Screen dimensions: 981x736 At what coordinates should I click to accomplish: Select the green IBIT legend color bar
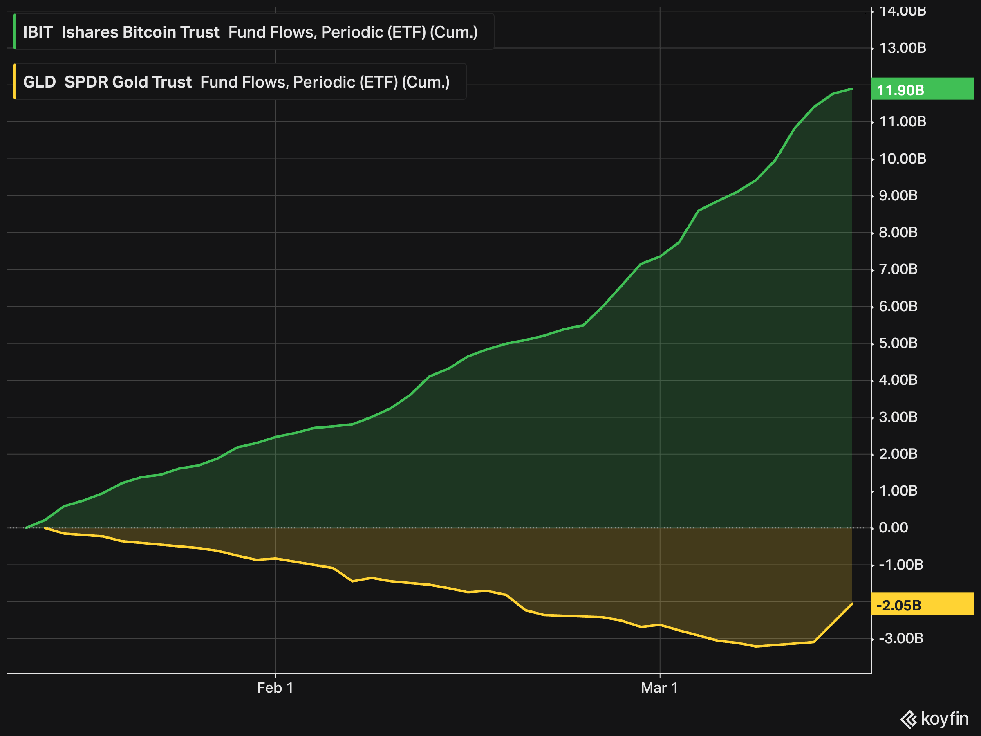click(x=16, y=31)
